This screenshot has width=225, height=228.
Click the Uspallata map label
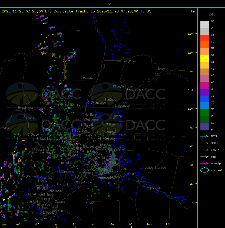(x=25, y=108)
